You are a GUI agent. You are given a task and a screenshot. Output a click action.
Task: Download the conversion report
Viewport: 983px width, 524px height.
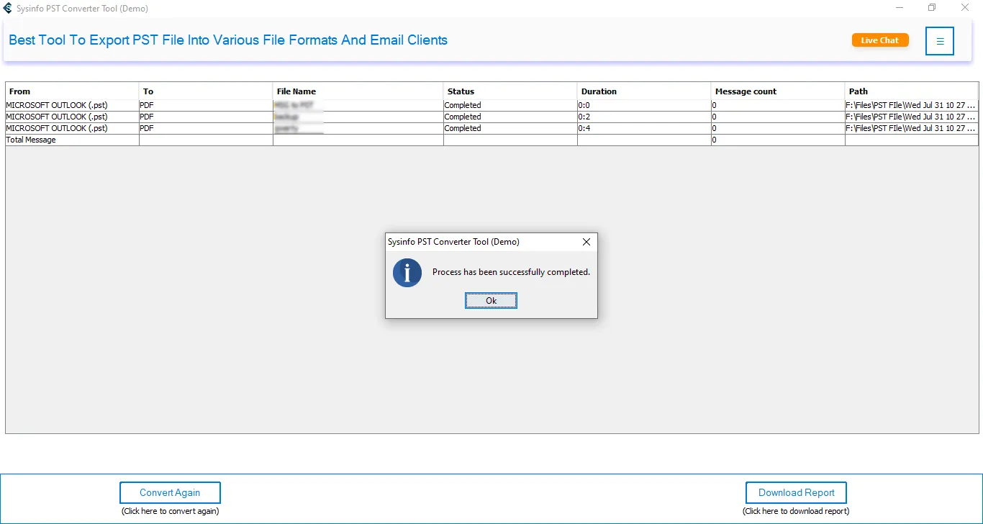tap(796, 493)
